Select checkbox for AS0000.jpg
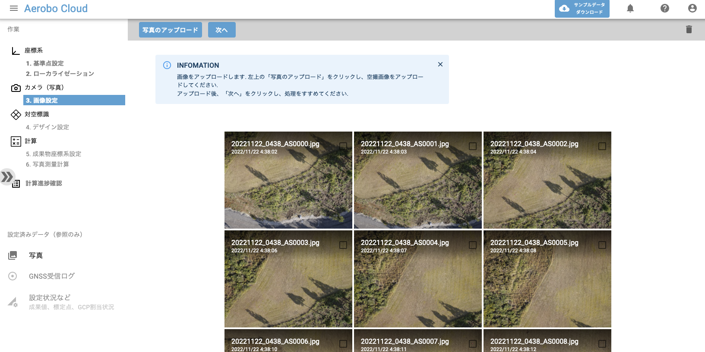The height and width of the screenshot is (352, 705). [343, 146]
